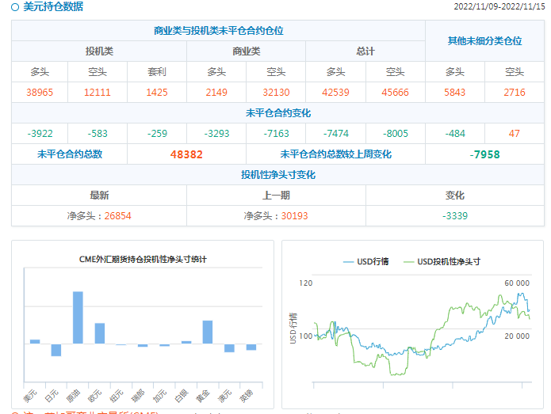This screenshot has width=551, height=414.
Task: Click the CME外汇期货持仓投机性净头寸统计 chart title
Action: pos(143,259)
